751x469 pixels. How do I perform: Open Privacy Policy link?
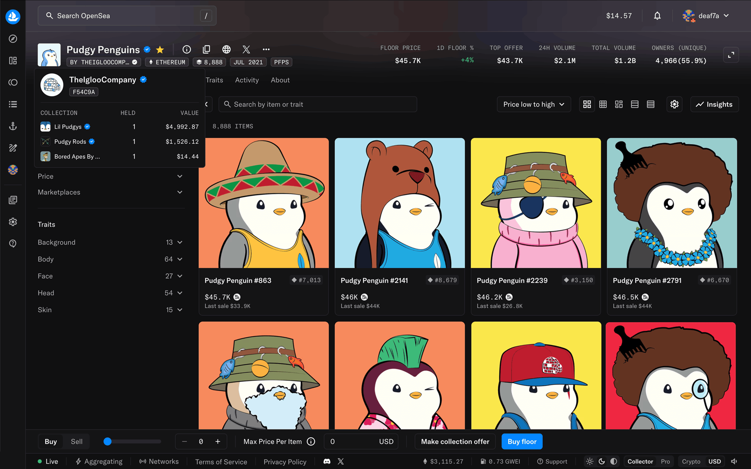point(285,462)
